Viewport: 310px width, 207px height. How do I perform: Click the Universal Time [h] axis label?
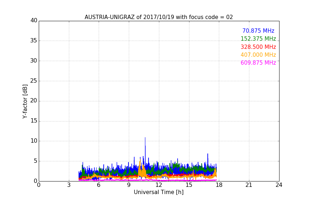[x=159, y=192]
